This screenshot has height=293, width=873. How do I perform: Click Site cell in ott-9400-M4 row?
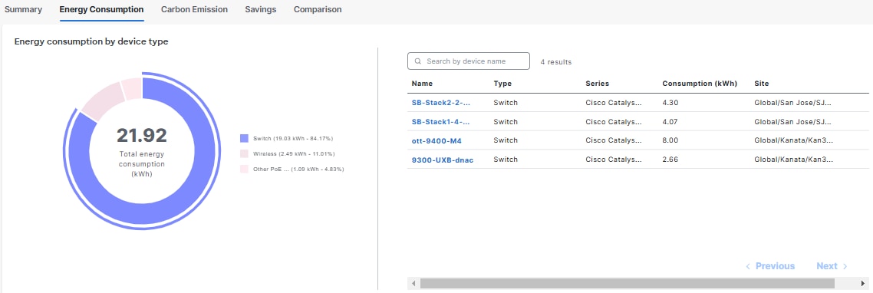794,140
